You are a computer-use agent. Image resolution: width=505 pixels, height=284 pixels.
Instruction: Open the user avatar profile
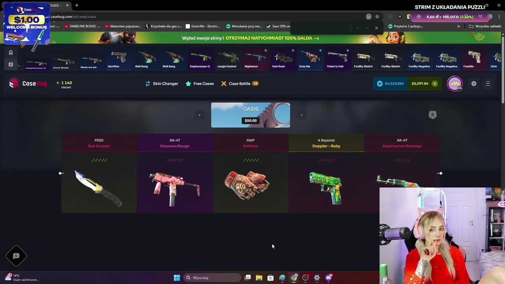click(454, 84)
